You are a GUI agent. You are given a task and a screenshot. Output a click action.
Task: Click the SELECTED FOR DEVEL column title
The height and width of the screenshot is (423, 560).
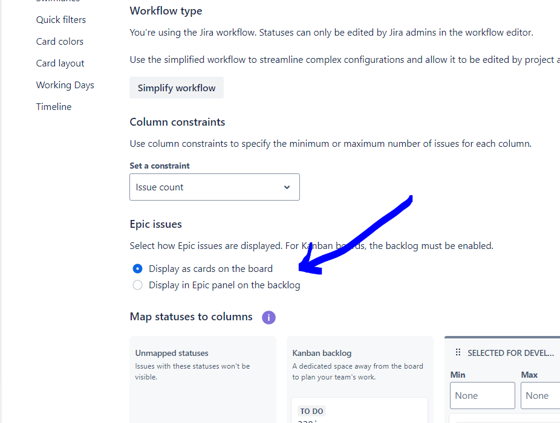[x=511, y=353]
